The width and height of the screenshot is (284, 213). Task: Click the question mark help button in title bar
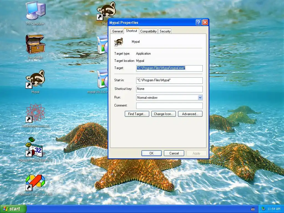(x=199, y=22)
